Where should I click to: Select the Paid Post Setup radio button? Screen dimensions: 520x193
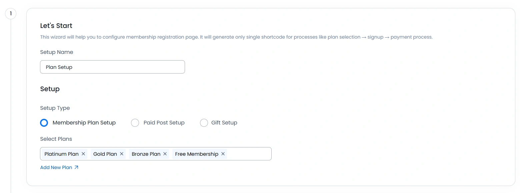pos(135,123)
